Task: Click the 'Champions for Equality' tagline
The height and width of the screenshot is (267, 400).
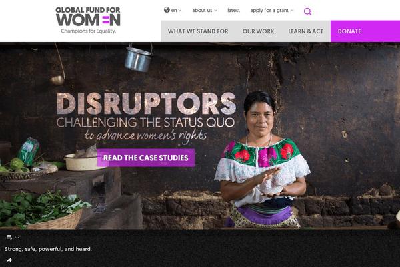Action: (x=88, y=31)
